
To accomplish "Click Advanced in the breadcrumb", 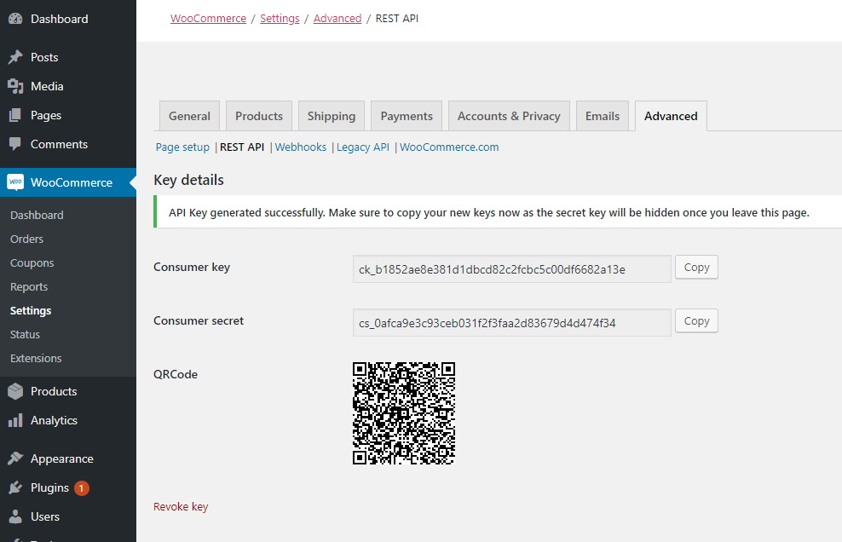I will [337, 18].
